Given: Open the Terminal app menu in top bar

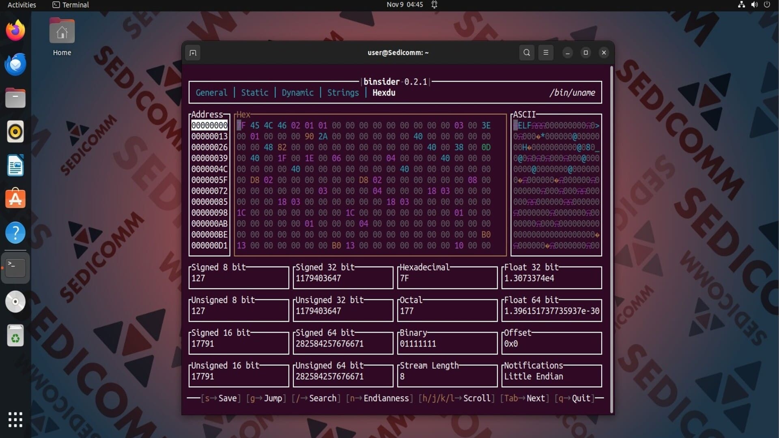Looking at the screenshot, I should 71,5.
